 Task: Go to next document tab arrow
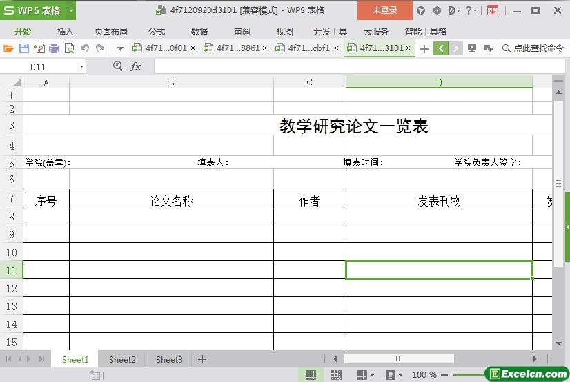click(455, 48)
